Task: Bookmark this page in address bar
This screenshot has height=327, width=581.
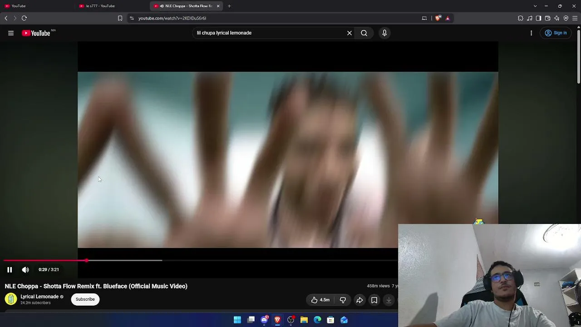Action: pos(120,18)
